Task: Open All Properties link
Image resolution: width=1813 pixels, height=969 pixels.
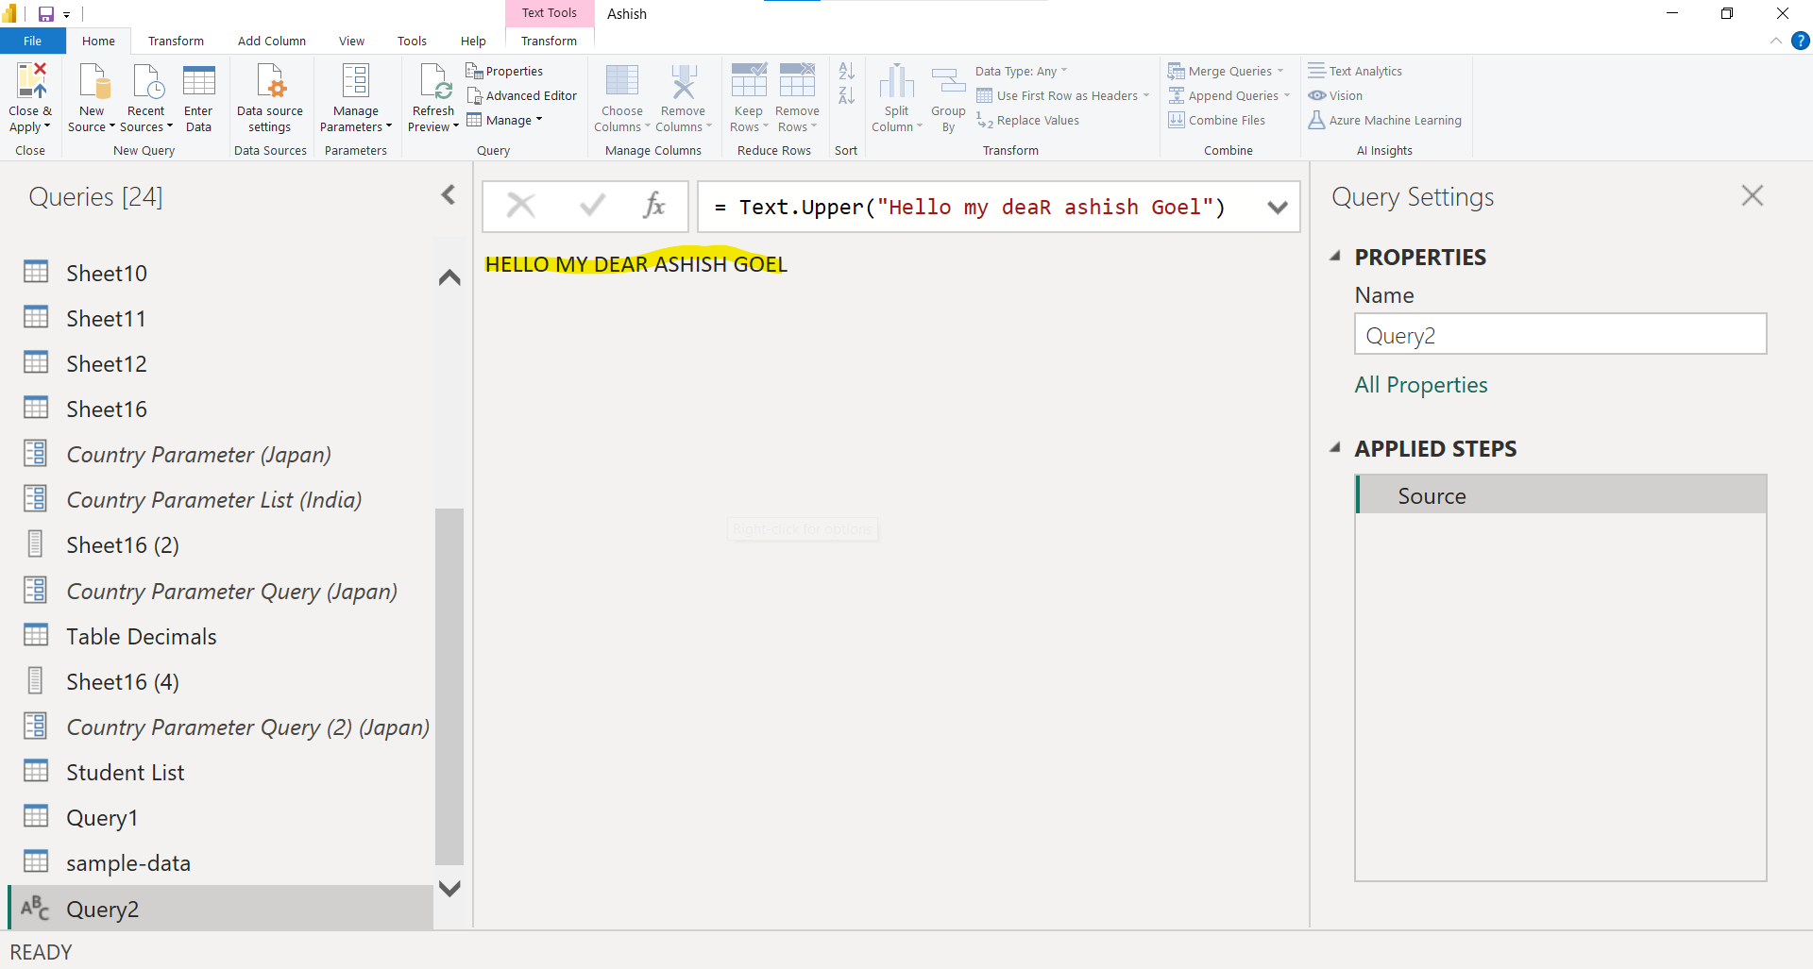Action: (1420, 384)
